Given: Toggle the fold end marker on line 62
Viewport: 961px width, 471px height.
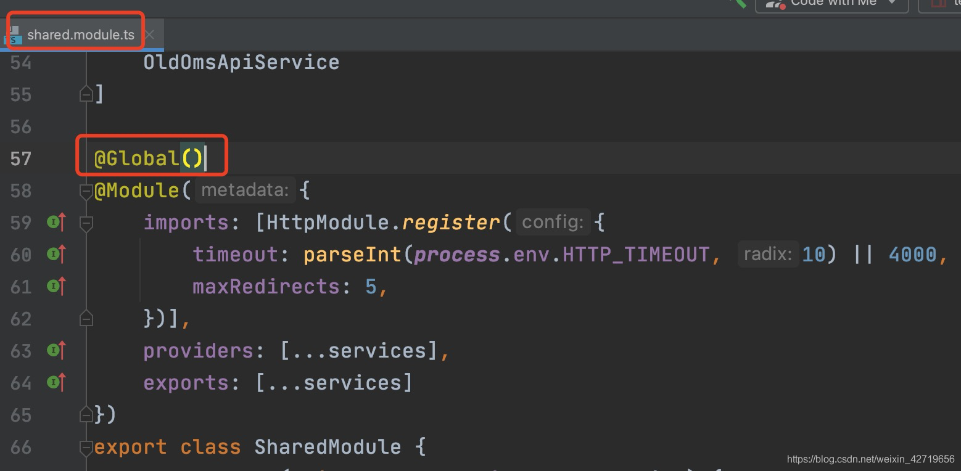Looking at the screenshot, I should tap(86, 319).
